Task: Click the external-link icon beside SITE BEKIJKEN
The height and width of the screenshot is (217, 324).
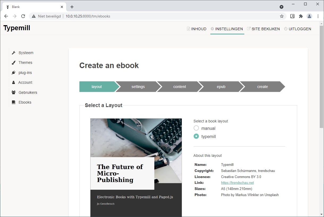Action: [x=249, y=29]
